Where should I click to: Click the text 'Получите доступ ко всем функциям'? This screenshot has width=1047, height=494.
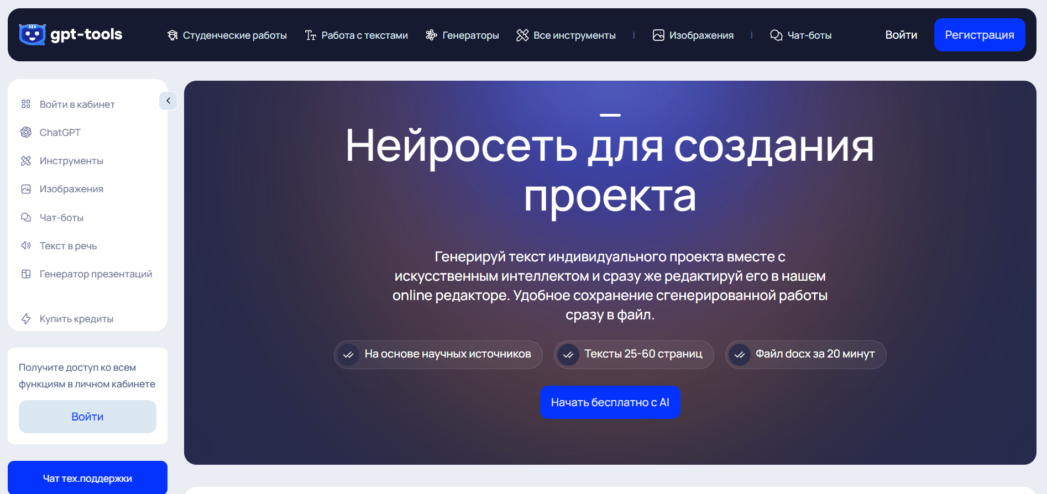tap(87, 376)
